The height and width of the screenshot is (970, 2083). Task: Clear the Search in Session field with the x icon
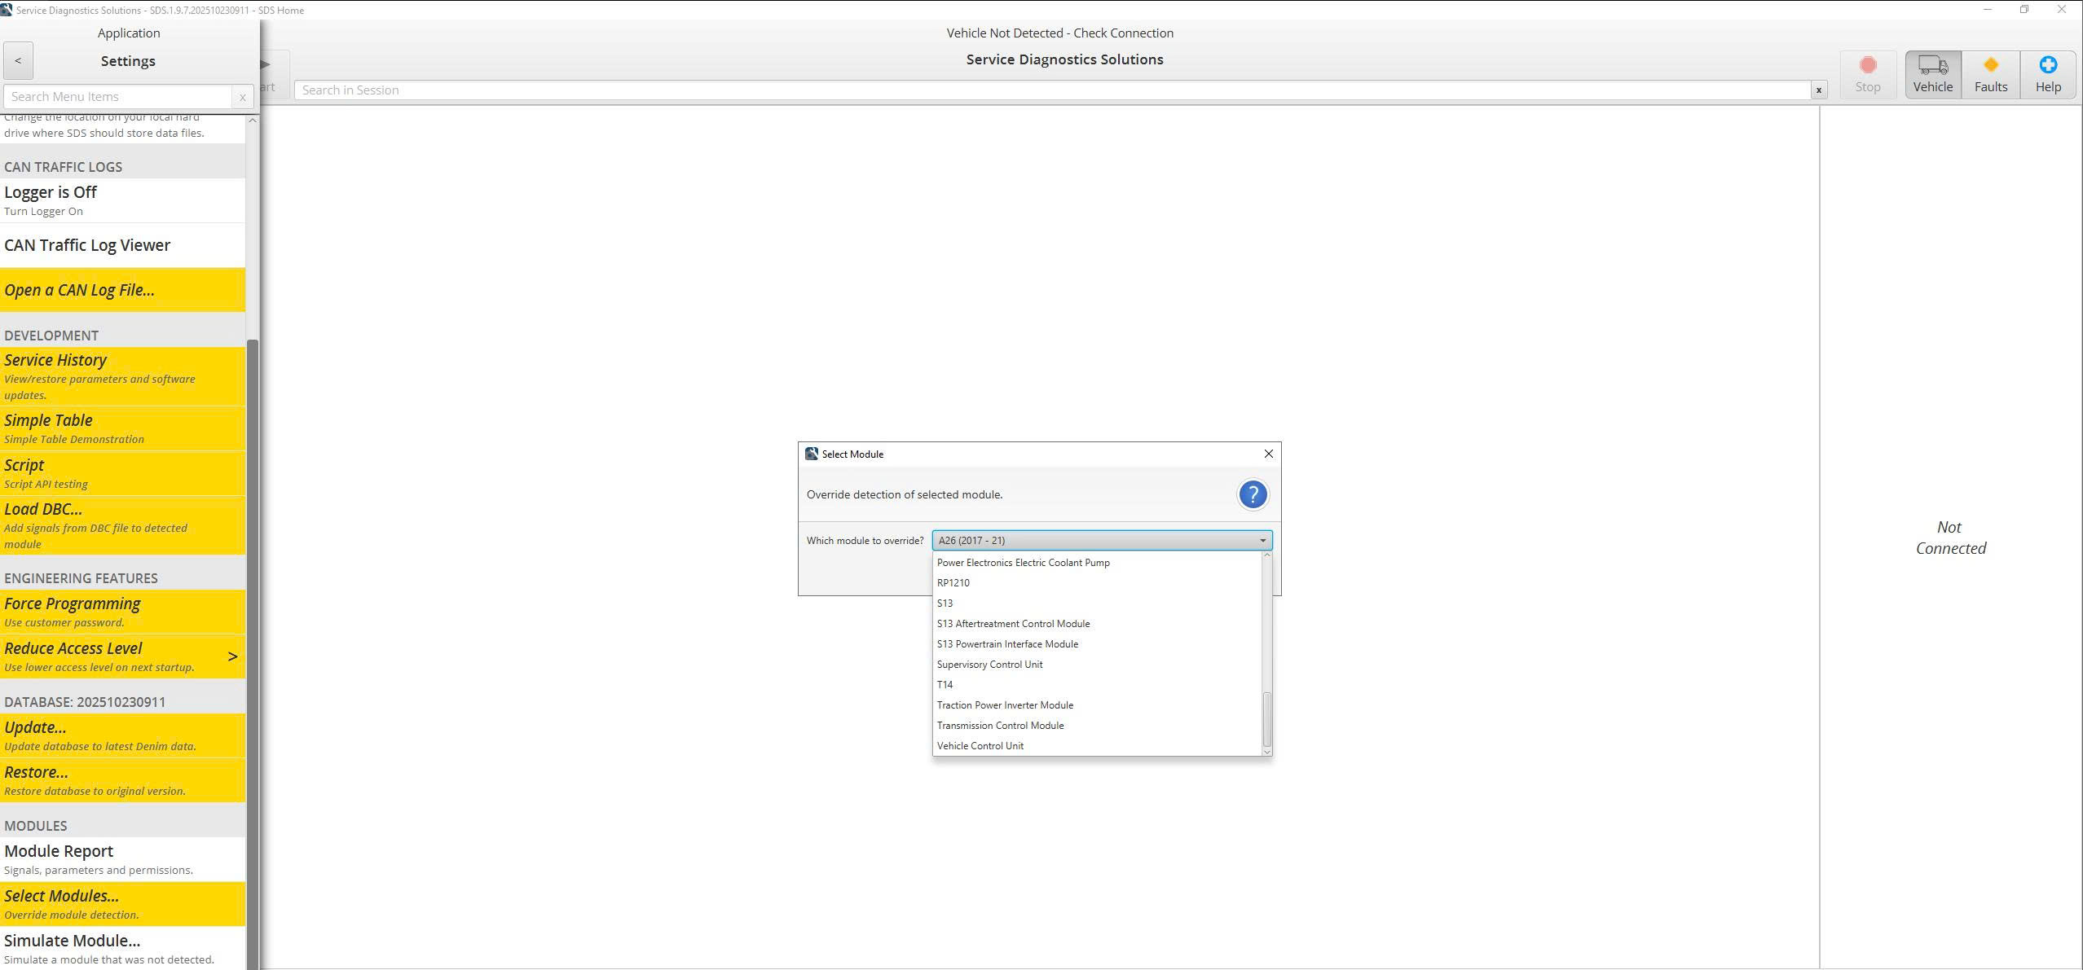(x=1818, y=90)
